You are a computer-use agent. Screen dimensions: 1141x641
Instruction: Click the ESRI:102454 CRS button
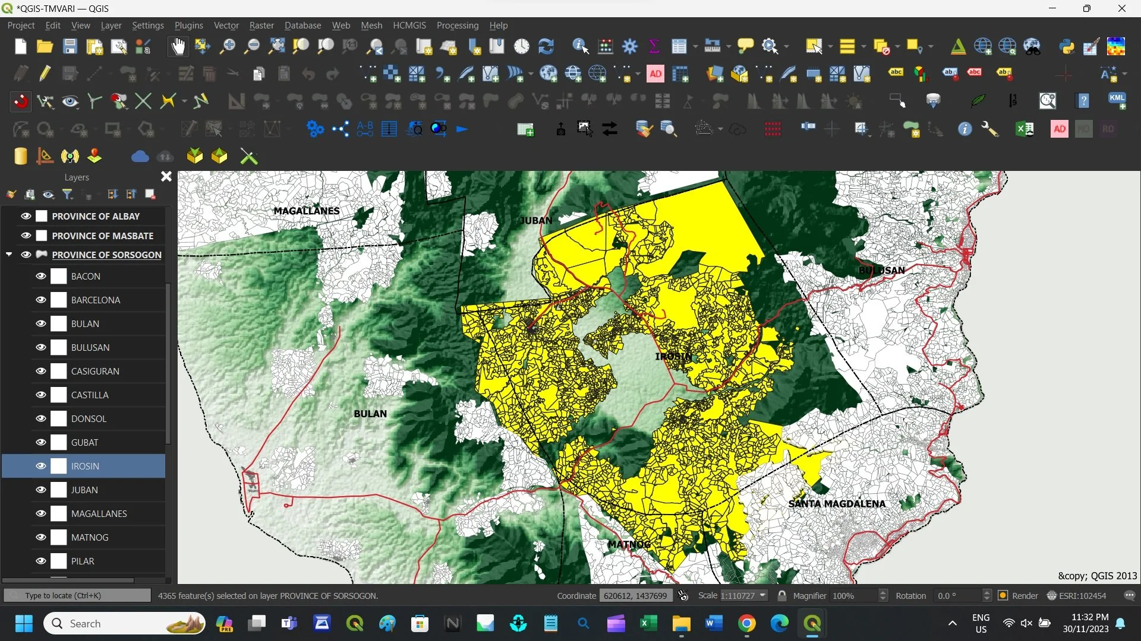(x=1077, y=595)
